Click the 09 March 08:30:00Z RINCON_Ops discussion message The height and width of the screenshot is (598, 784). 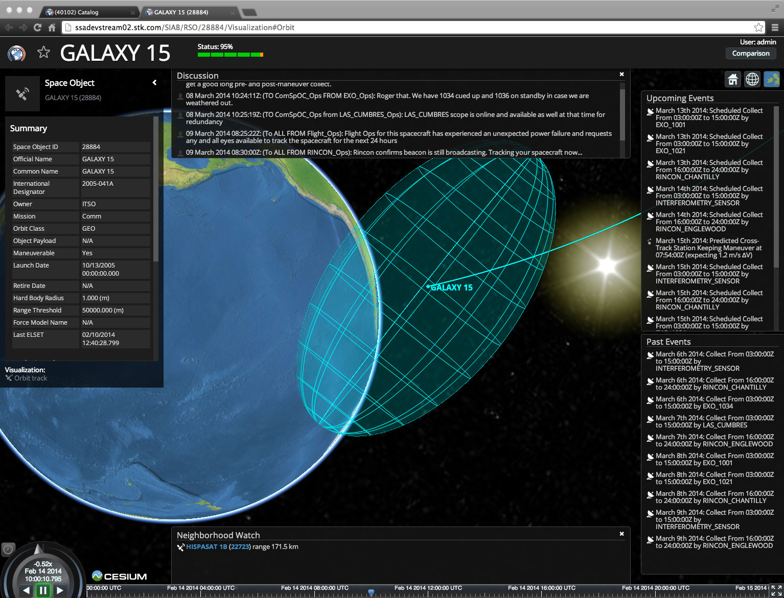pyautogui.click(x=384, y=152)
